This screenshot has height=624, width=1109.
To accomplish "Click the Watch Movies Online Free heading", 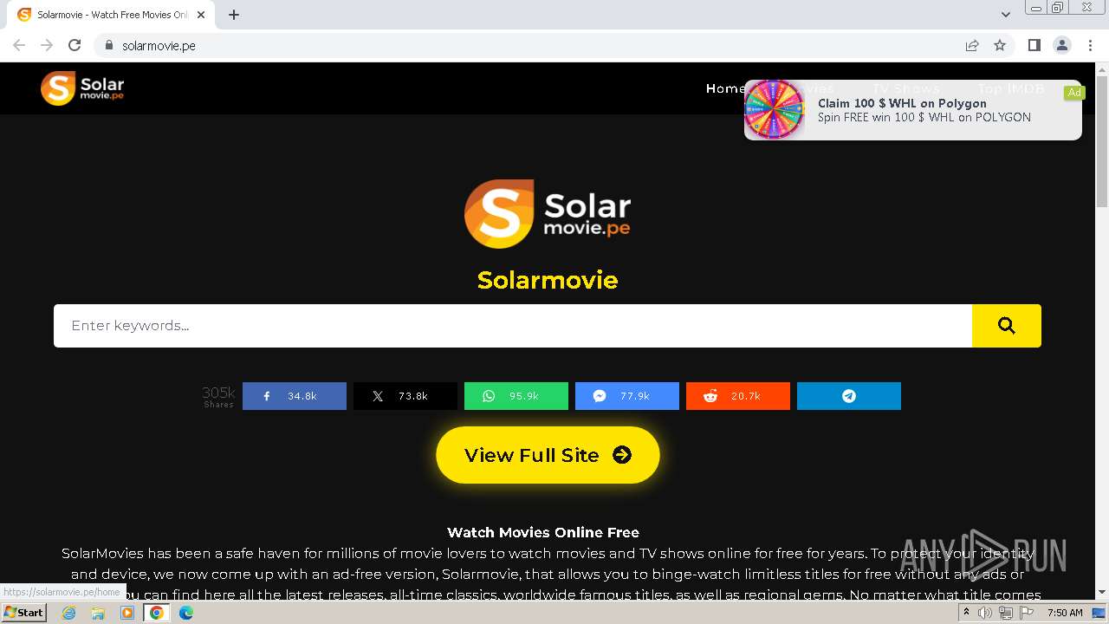I will (x=543, y=532).
